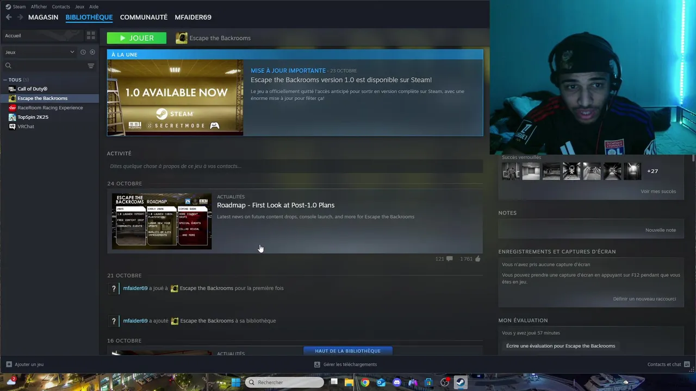Viewport: 696px width, 391px height.
Task: Sort library by recent activity clock icon
Action: (83, 52)
